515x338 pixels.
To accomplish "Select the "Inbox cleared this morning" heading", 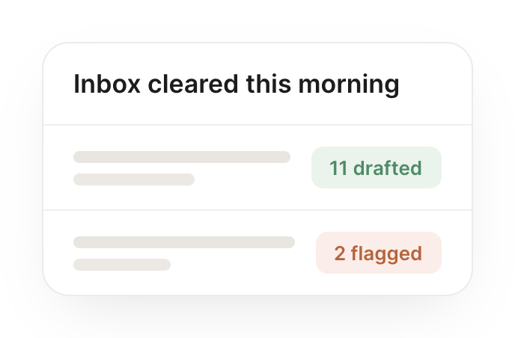I will click(236, 84).
